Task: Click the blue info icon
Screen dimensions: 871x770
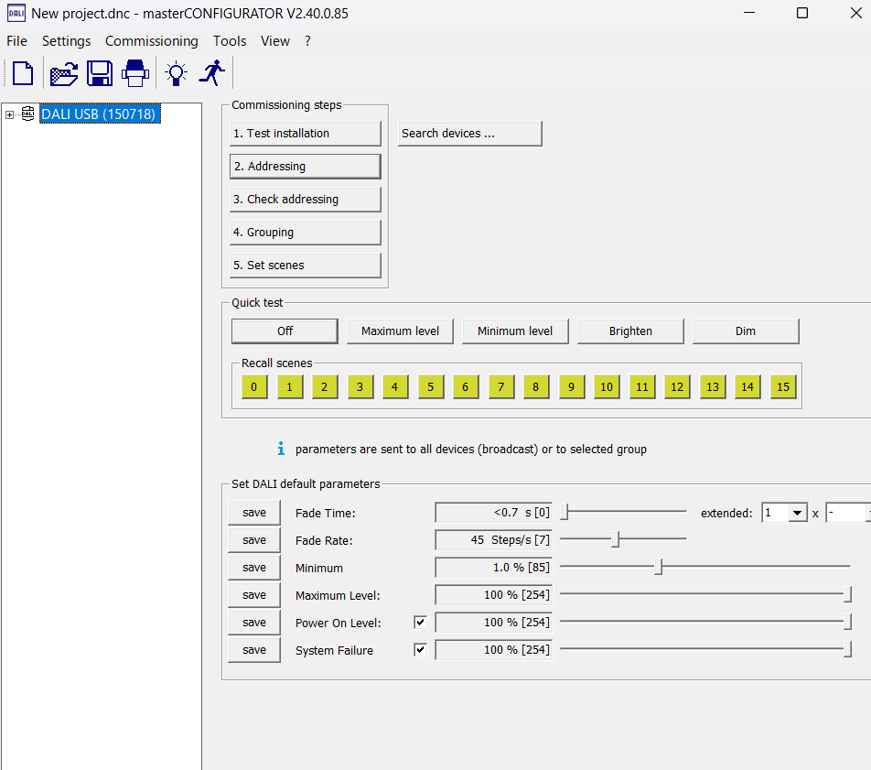Action: click(x=281, y=449)
